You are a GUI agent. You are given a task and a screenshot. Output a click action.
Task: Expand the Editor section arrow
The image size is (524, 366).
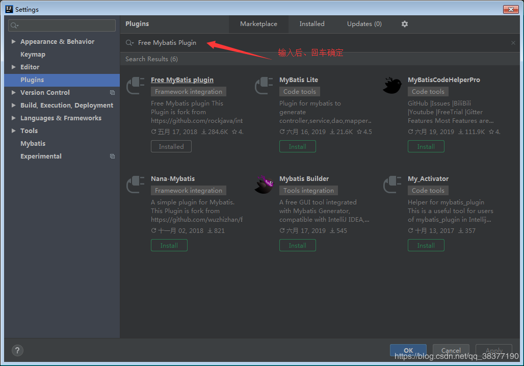[14, 67]
